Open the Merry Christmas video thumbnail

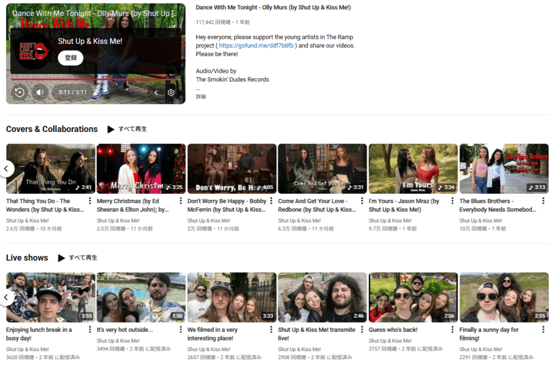coord(141,168)
